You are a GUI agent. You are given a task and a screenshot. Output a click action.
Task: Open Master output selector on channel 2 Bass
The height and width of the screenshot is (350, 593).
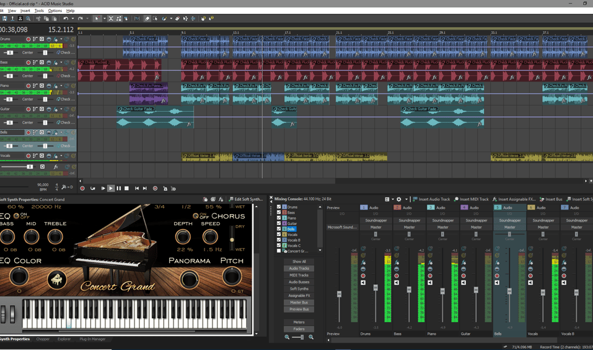[410, 227]
